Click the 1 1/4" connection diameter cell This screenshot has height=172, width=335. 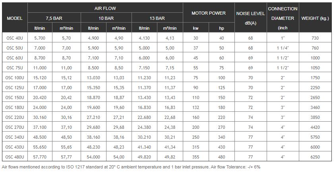tap(283, 48)
